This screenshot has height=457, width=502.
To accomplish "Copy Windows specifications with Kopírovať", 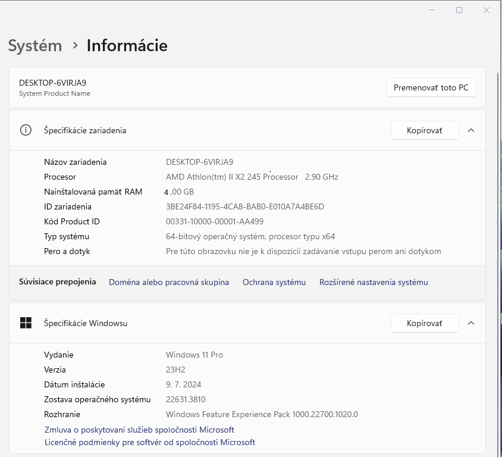I will point(425,323).
